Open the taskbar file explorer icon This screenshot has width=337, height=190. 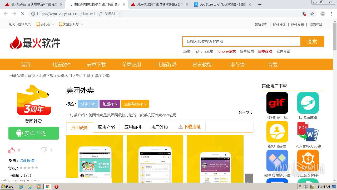tap(30, 187)
